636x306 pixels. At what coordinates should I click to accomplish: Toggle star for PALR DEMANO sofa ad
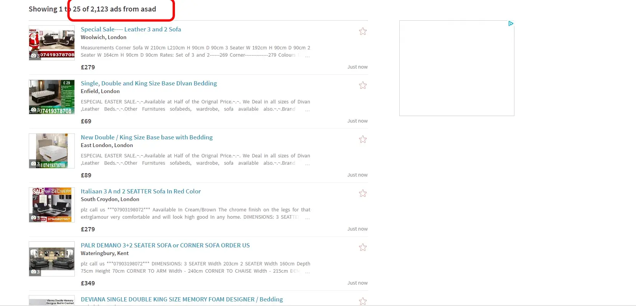pyautogui.click(x=362, y=247)
